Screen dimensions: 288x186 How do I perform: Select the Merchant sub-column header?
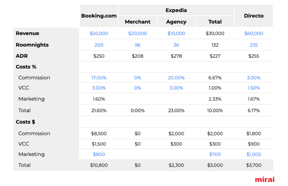coord(138,22)
